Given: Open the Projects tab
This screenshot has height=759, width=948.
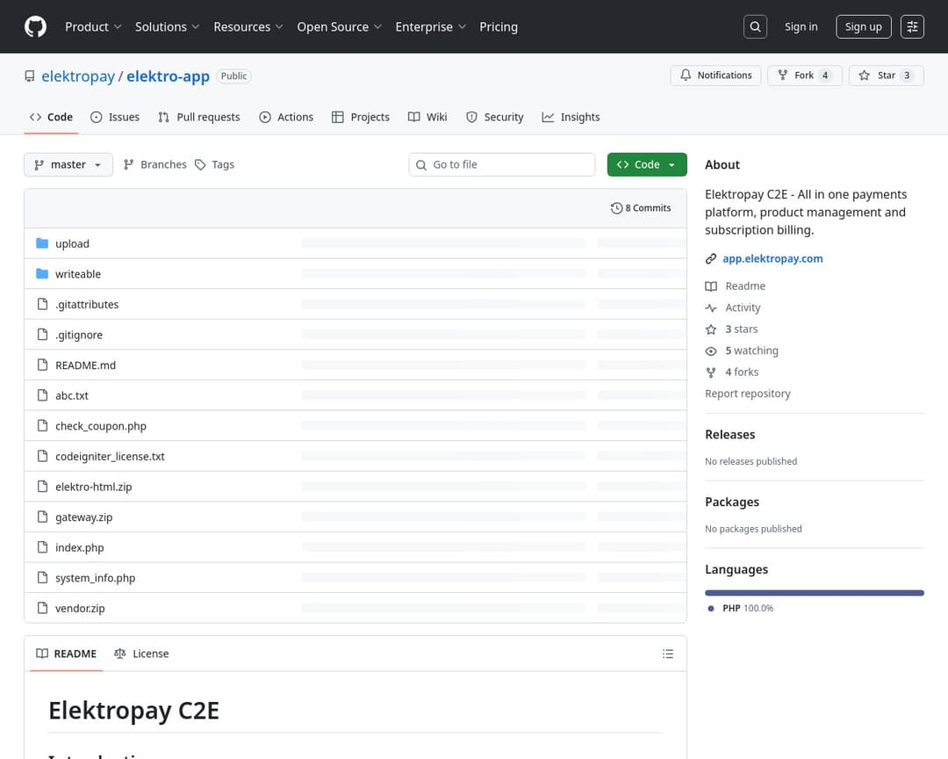Looking at the screenshot, I should (x=361, y=117).
